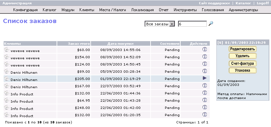
Task: Focus the order ID search field
Action: click(192, 24)
